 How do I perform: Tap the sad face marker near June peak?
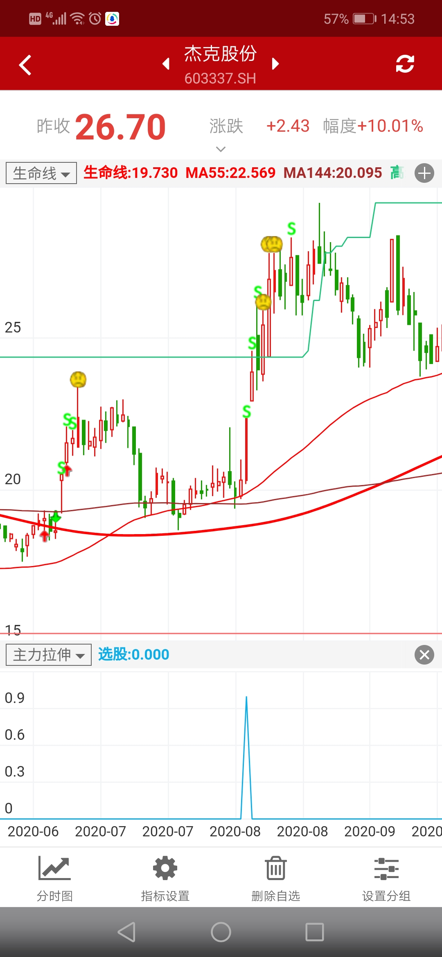point(78,380)
